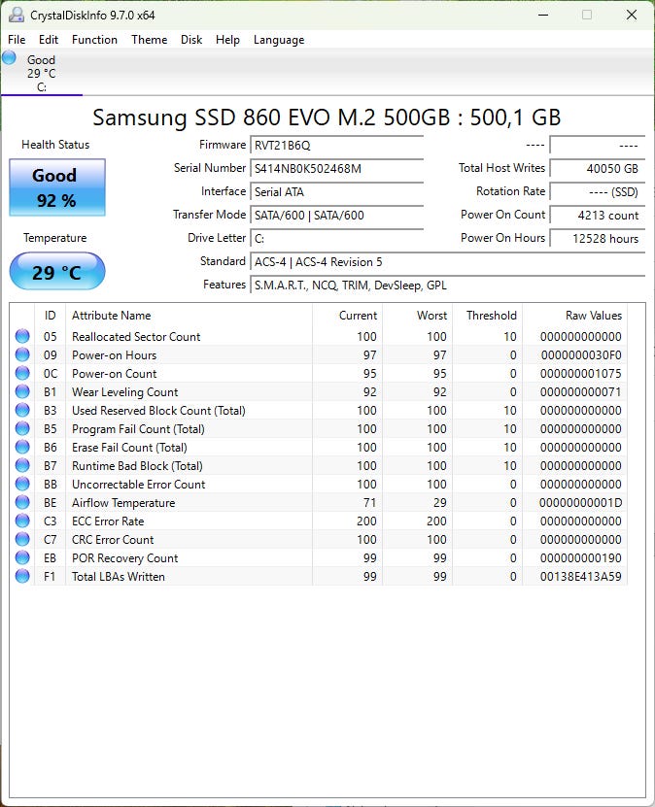Viewport: 655px width, 807px height.
Task: Open the Function menu
Action: pyautogui.click(x=94, y=40)
